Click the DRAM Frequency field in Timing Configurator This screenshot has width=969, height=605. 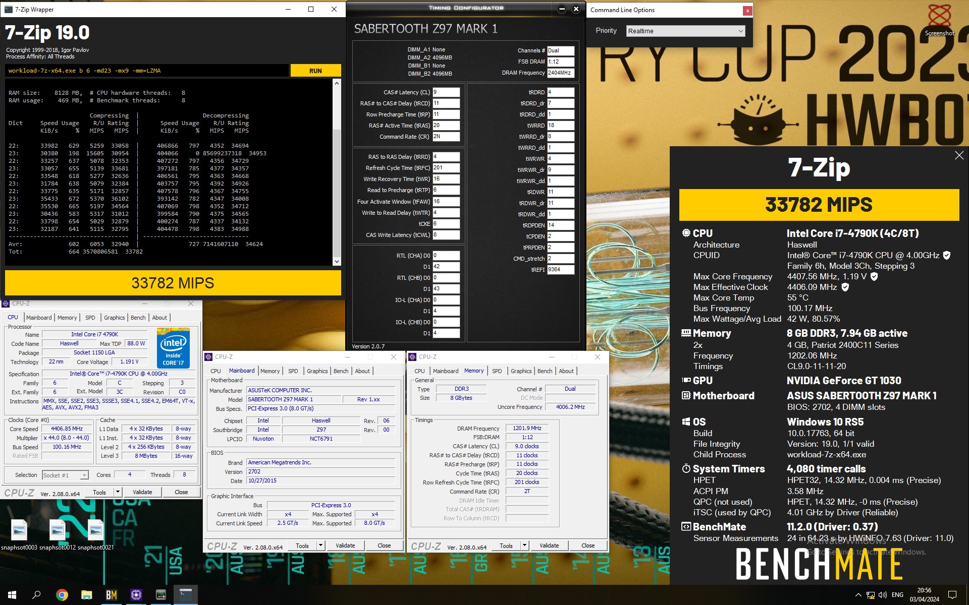(x=561, y=73)
